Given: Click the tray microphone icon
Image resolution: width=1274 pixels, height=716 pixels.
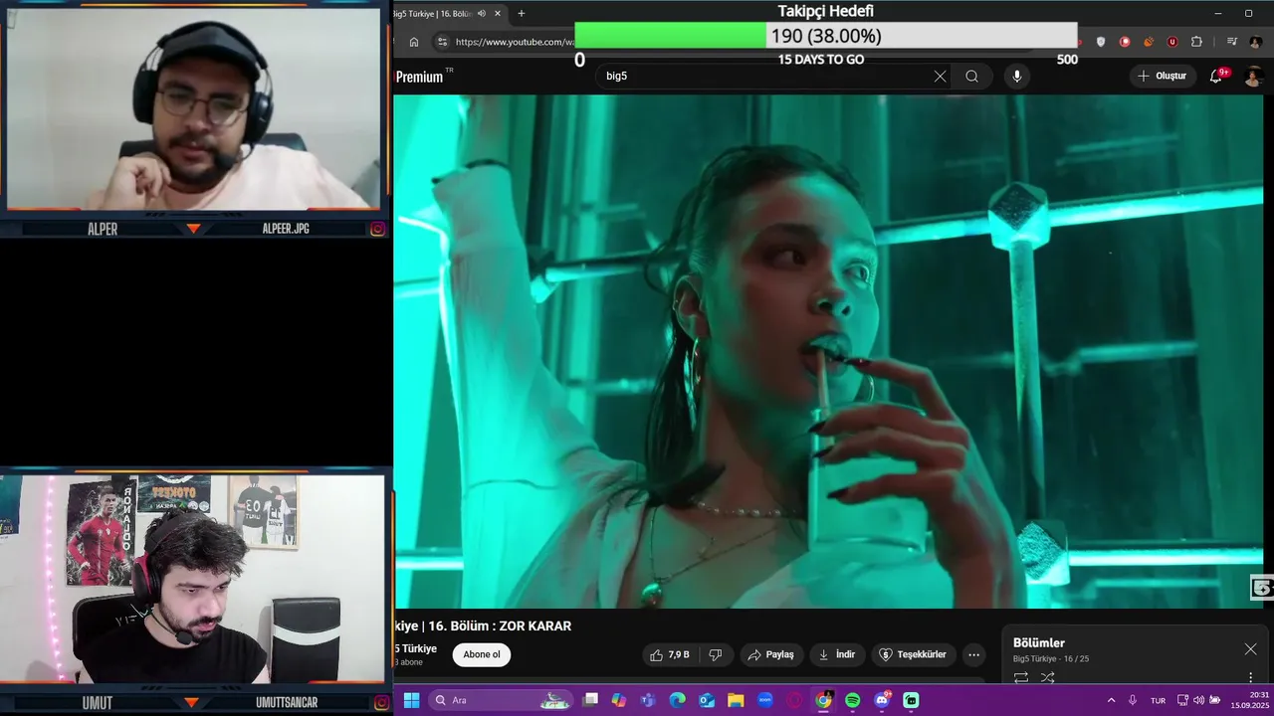Looking at the screenshot, I should 1133,700.
